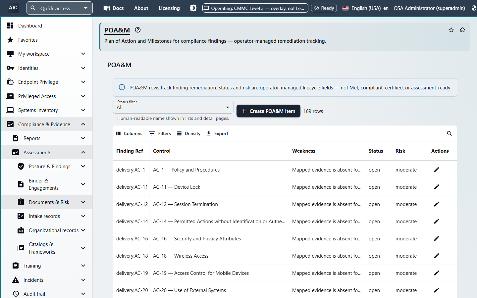This screenshot has height=298, width=477.
Task: Sort by the Risk column header
Action: (400, 151)
